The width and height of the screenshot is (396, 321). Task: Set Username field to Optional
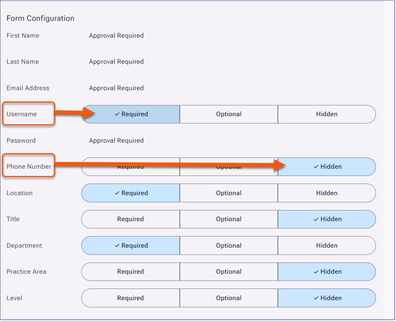tap(229, 114)
